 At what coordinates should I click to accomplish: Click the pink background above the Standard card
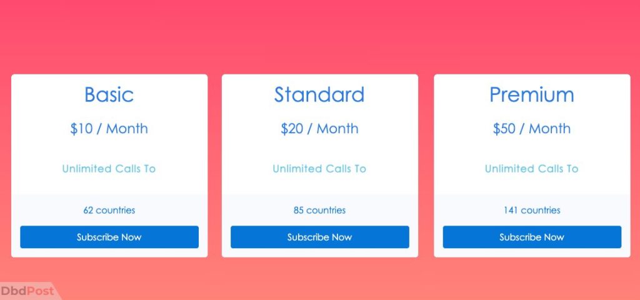pos(319,37)
